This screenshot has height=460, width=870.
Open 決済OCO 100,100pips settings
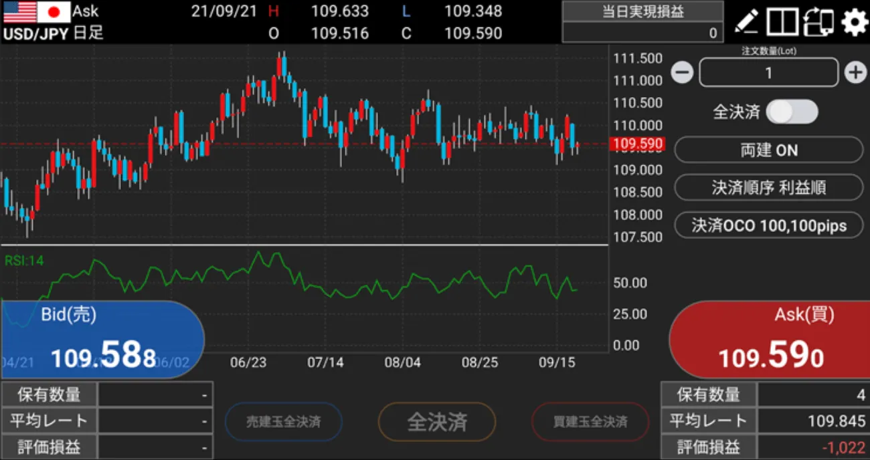point(768,225)
